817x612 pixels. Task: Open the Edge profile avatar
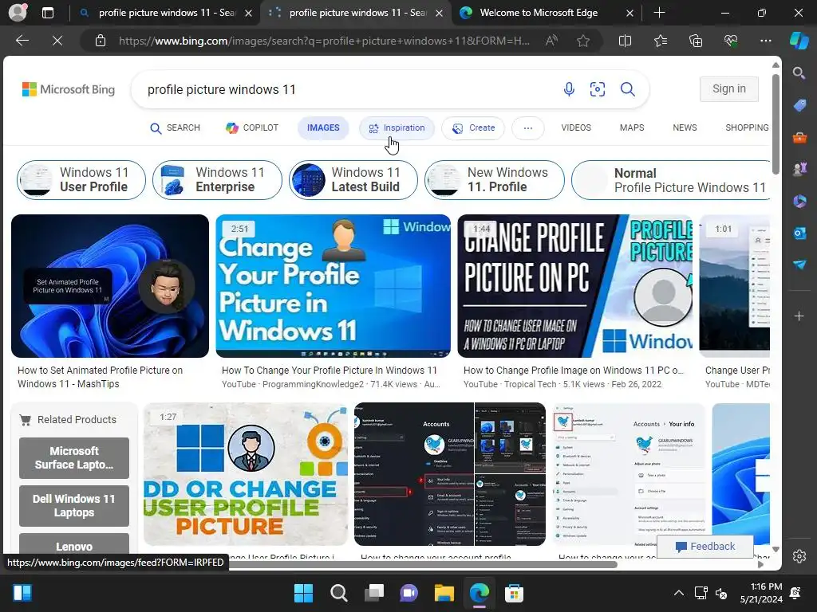coord(18,13)
